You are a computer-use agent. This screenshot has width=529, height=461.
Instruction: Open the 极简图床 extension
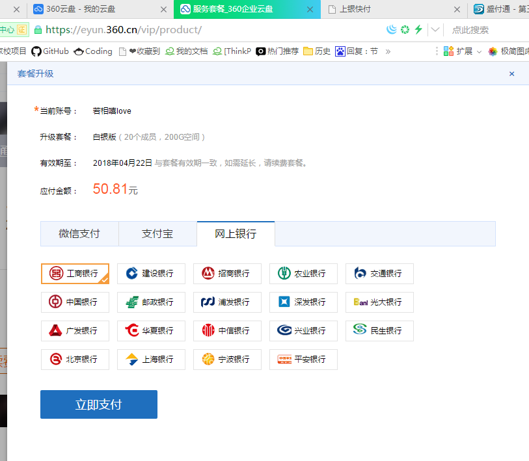[508, 51]
